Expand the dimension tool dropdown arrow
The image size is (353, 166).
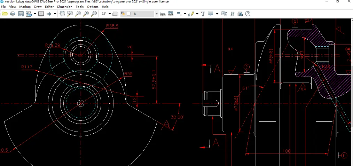tap(185, 14)
